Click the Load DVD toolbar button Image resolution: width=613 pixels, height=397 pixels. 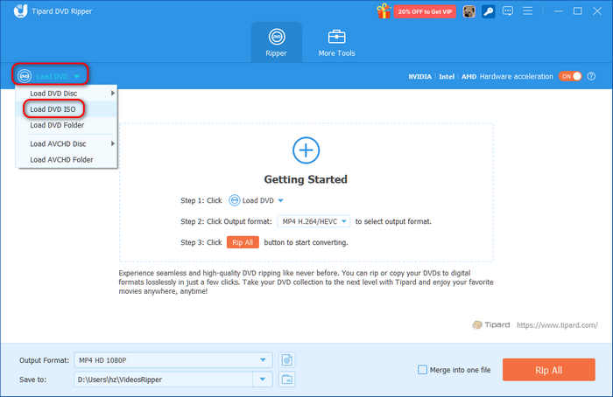click(x=50, y=76)
